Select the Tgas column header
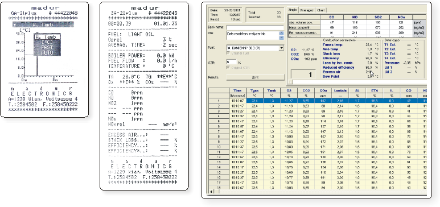The width and height of the screenshot is (440, 207). click(254, 90)
